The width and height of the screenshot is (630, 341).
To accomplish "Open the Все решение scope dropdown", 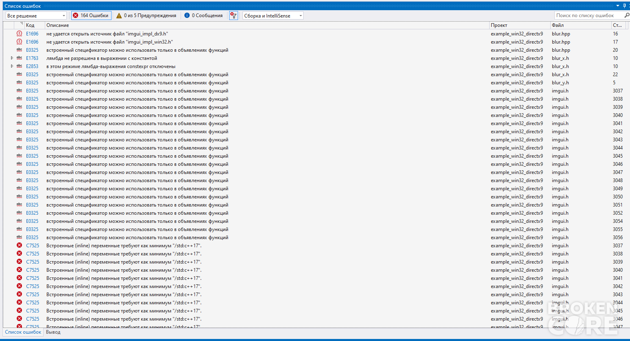I will (36, 15).
